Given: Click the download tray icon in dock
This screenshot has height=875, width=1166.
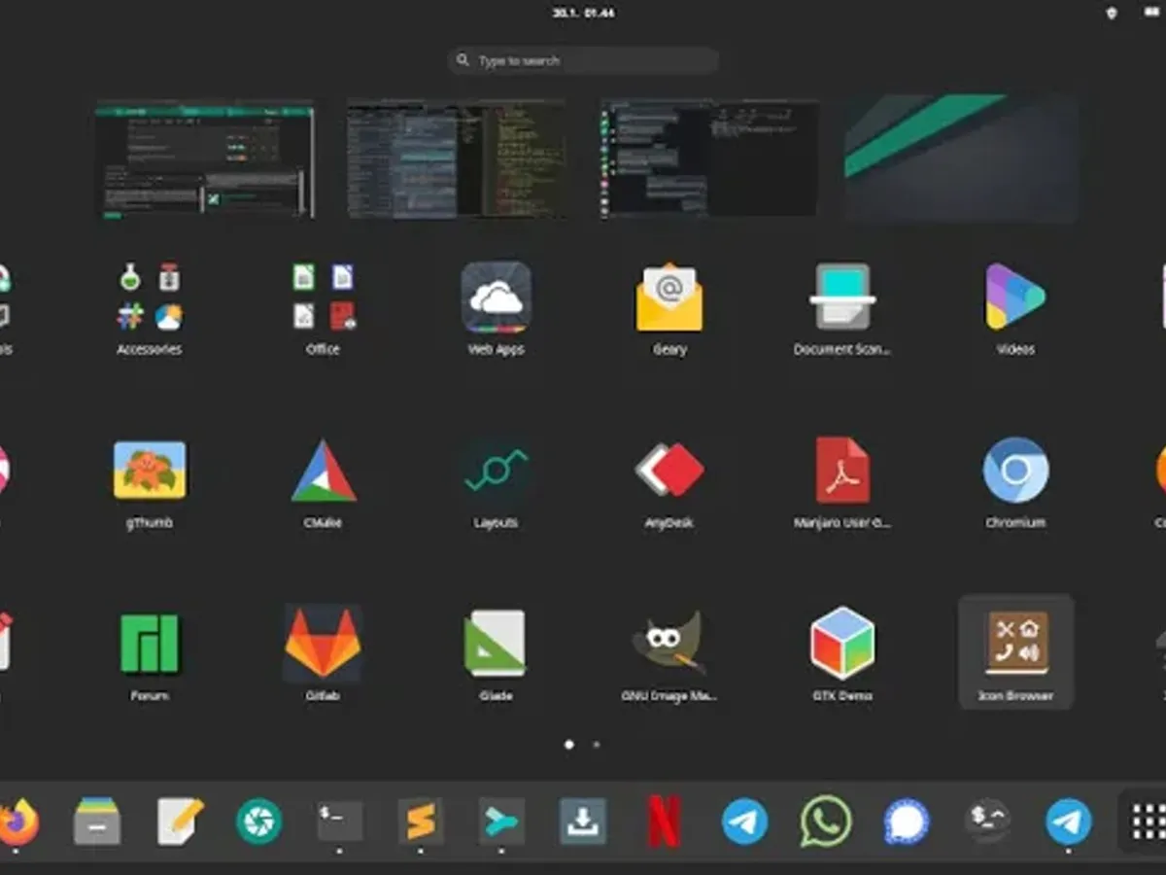Looking at the screenshot, I should (x=583, y=822).
